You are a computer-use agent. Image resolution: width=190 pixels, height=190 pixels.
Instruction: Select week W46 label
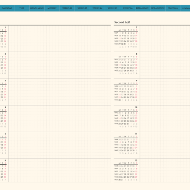116,145
